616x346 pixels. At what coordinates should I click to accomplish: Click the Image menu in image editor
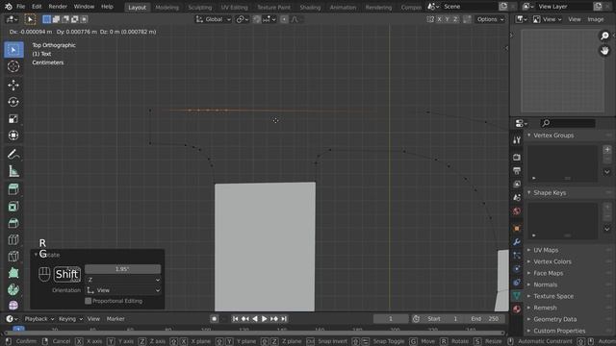coord(596,19)
